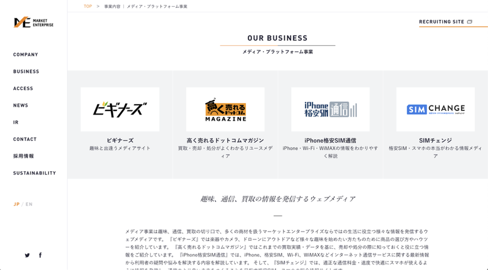Open the COMPANY menu item
The height and width of the screenshot is (270, 488).
(x=26, y=55)
